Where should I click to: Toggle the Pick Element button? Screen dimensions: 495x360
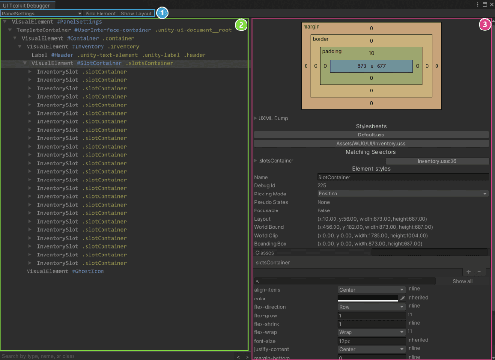pyautogui.click(x=100, y=13)
